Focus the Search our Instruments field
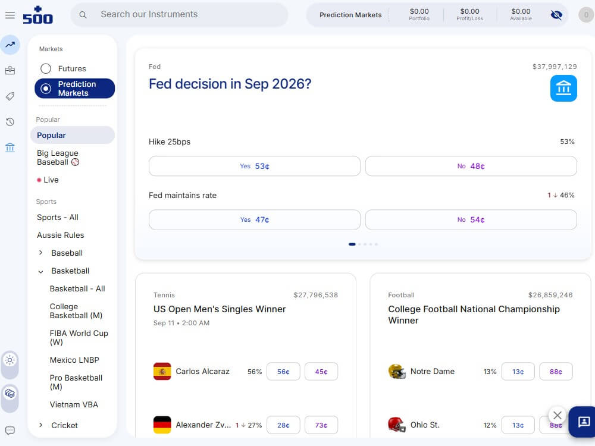The height and width of the screenshot is (446, 595). (179, 15)
